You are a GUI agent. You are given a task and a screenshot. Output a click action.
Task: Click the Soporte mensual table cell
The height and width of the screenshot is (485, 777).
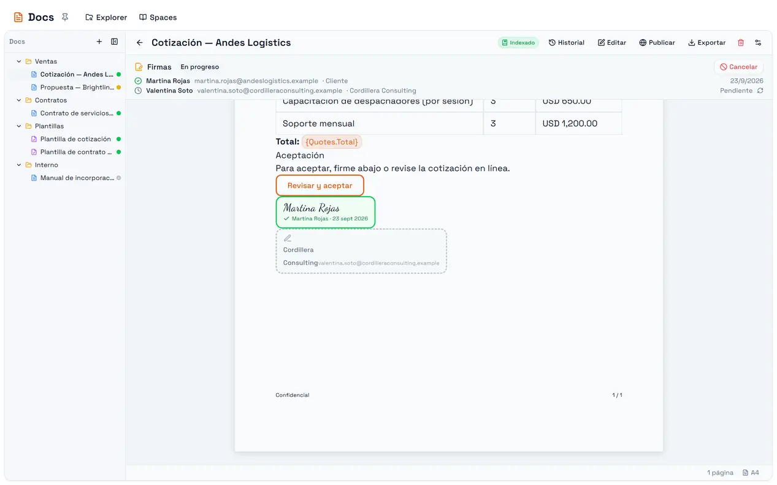click(x=380, y=123)
